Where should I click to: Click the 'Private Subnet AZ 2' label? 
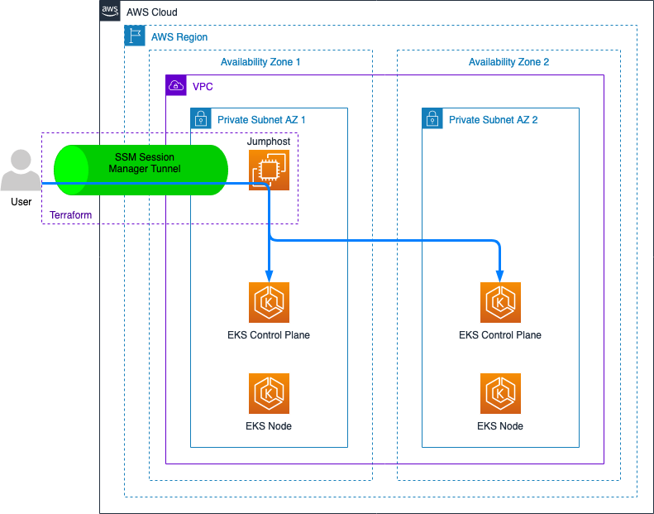pyautogui.click(x=493, y=120)
